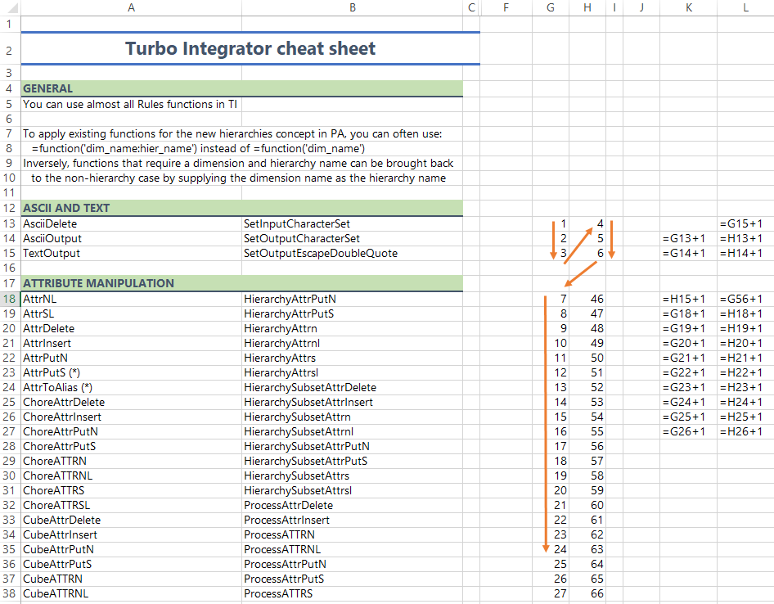Select the "AttrPutS (*)" cell
This screenshot has width=774, height=604.
[x=131, y=373]
